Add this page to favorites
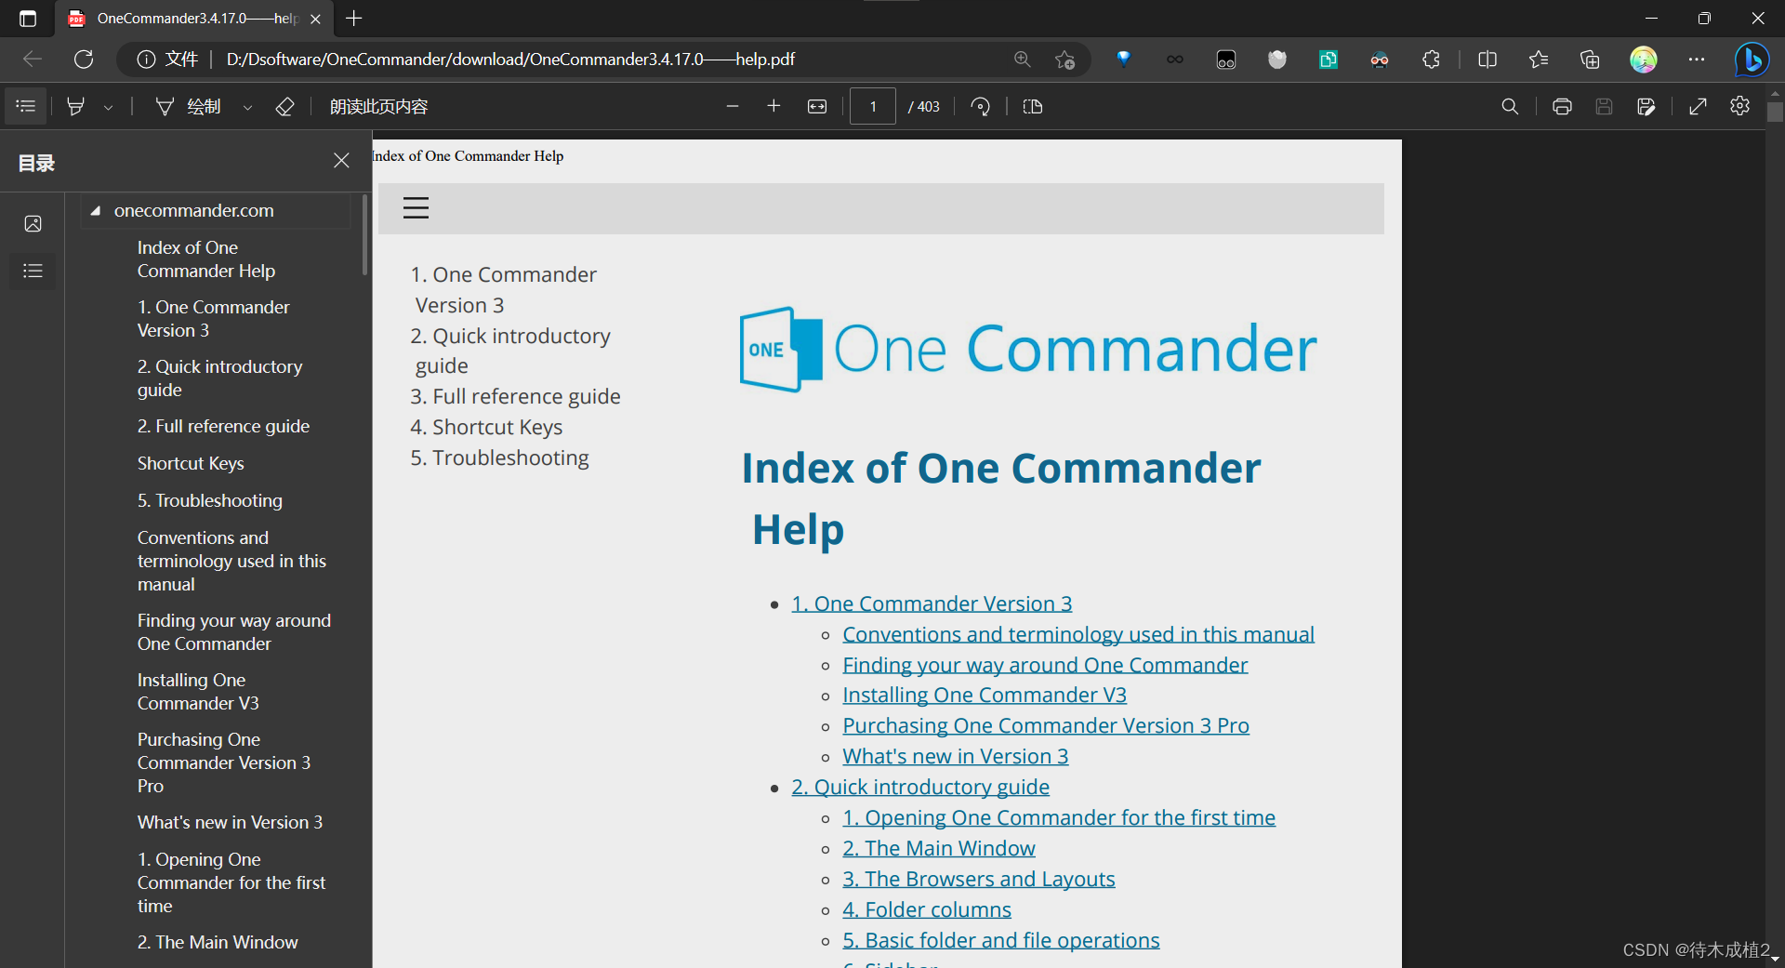The height and width of the screenshot is (968, 1785). pos(1065,60)
